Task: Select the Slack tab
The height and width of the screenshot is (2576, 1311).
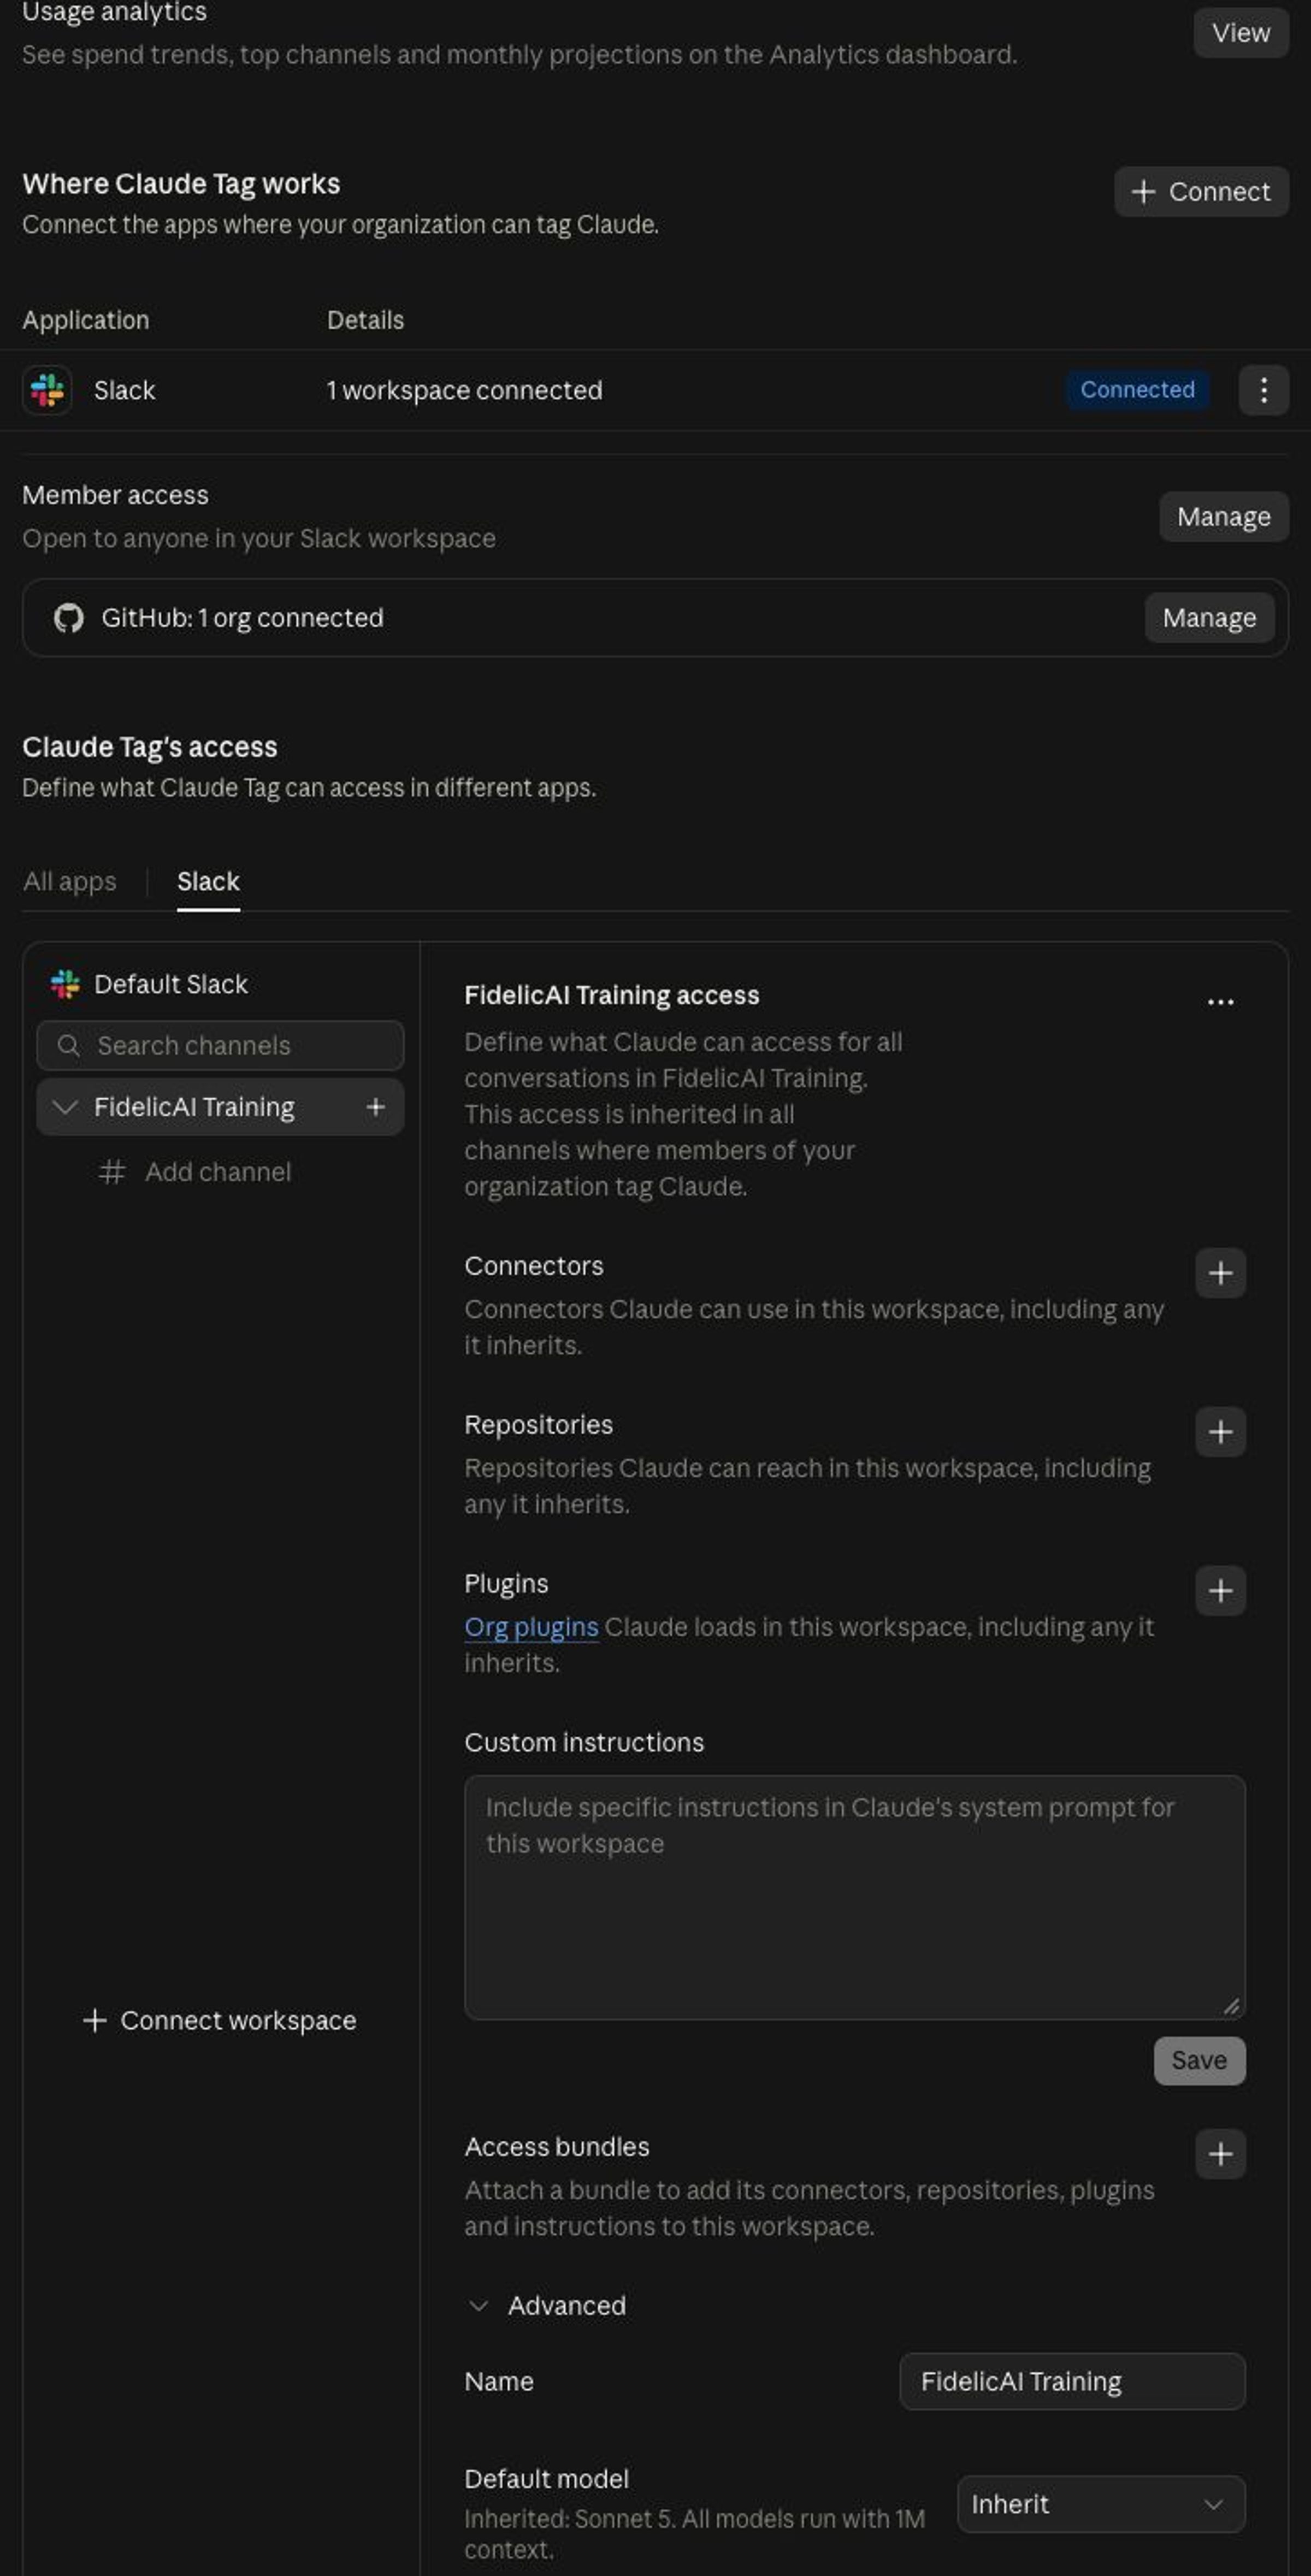Action: point(208,882)
